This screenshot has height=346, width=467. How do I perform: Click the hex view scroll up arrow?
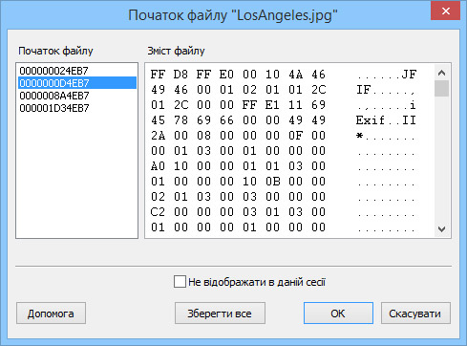(441, 73)
